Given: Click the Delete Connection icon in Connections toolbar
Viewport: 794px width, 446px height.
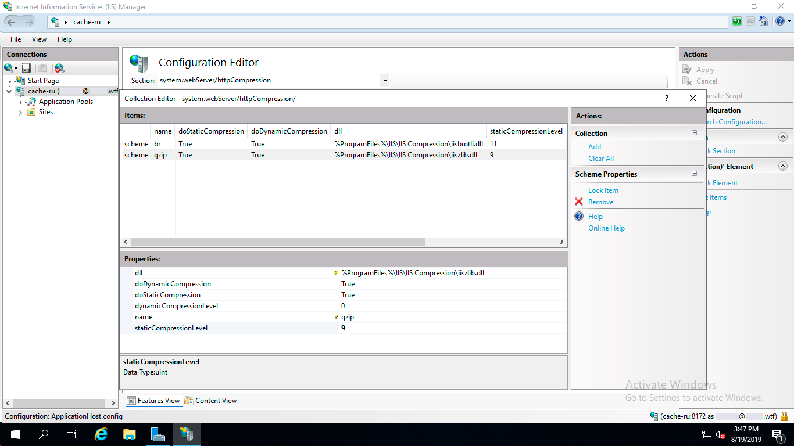Looking at the screenshot, I should [59, 68].
